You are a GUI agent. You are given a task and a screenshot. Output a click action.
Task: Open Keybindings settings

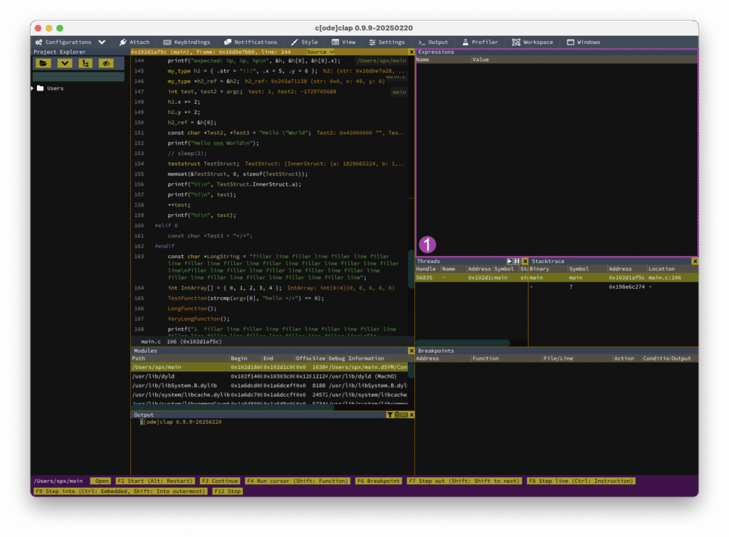click(187, 42)
